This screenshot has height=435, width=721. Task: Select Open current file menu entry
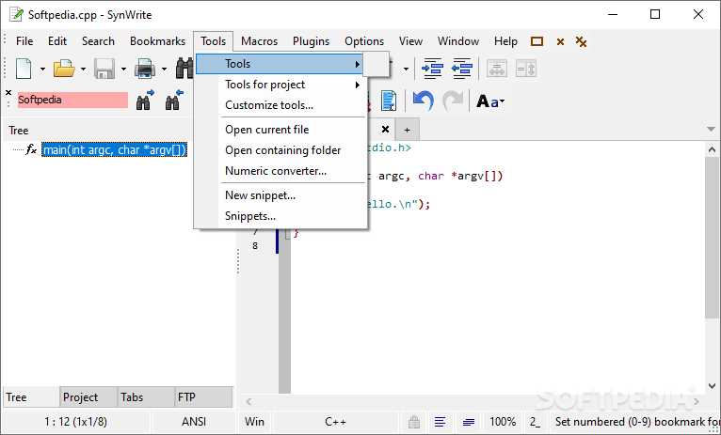click(281, 130)
